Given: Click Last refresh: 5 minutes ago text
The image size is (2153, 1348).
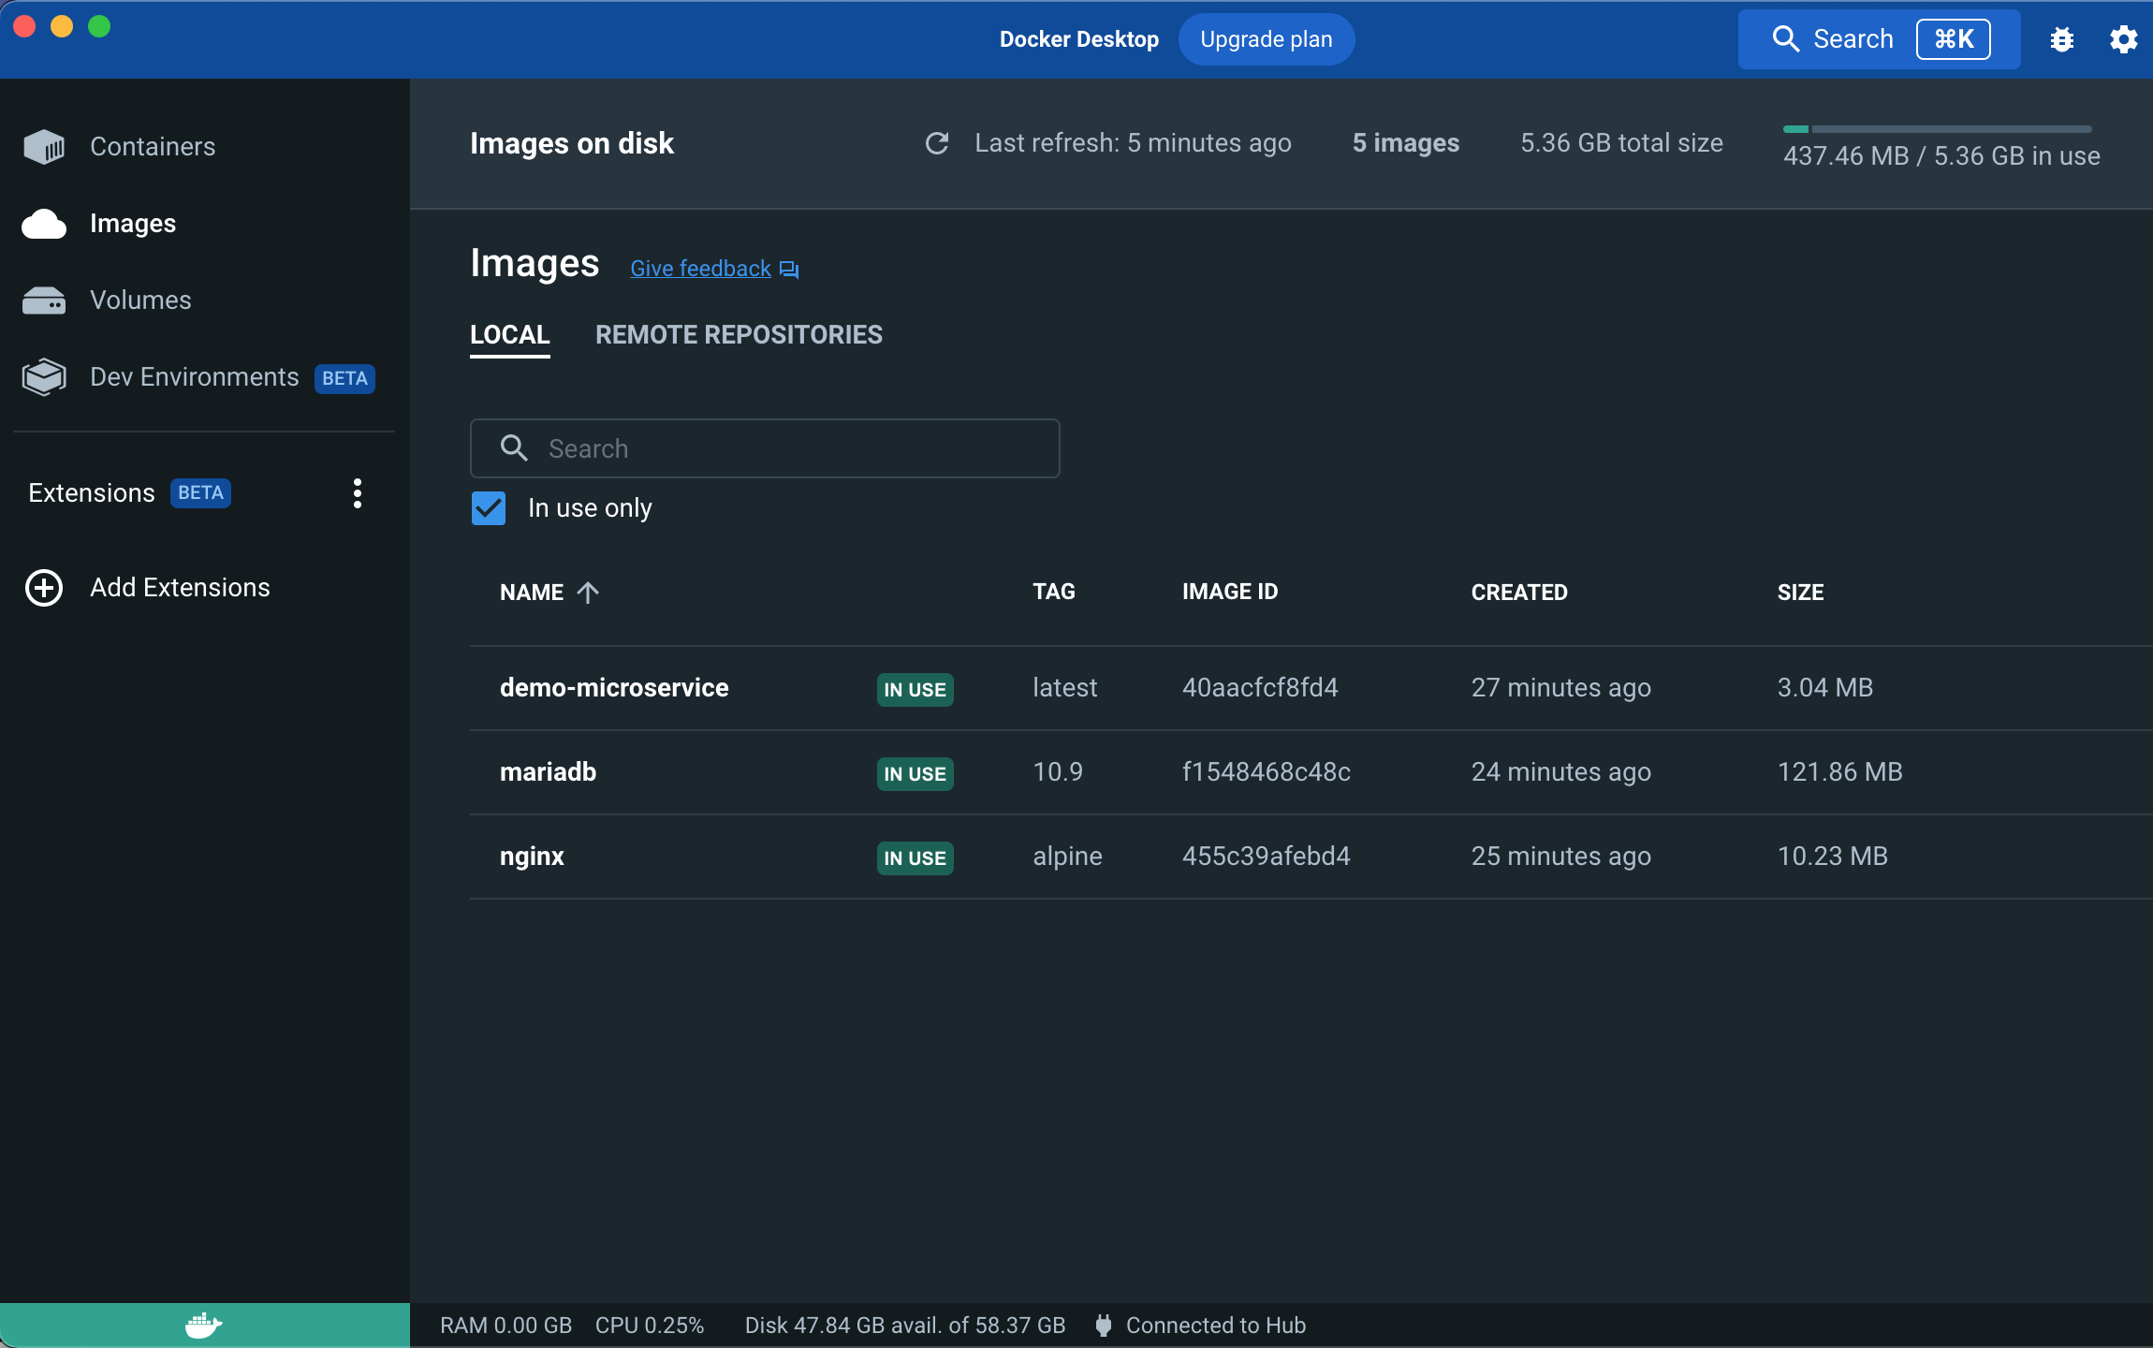Looking at the screenshot, I should coord(1133,143).
